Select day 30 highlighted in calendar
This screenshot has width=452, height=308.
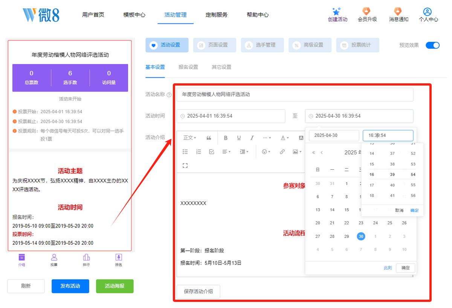(361, 236)
